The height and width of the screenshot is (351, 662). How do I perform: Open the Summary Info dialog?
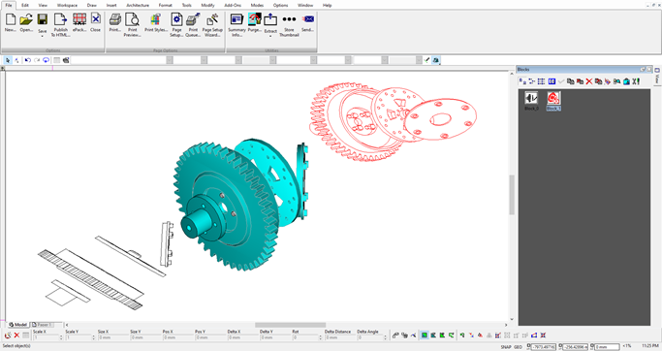pyautogui.click(x=236, y=24)
